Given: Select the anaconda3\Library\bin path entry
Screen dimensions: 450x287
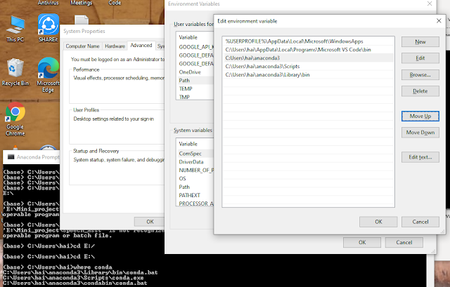Looking at the screenshot, I should [308, 74].
